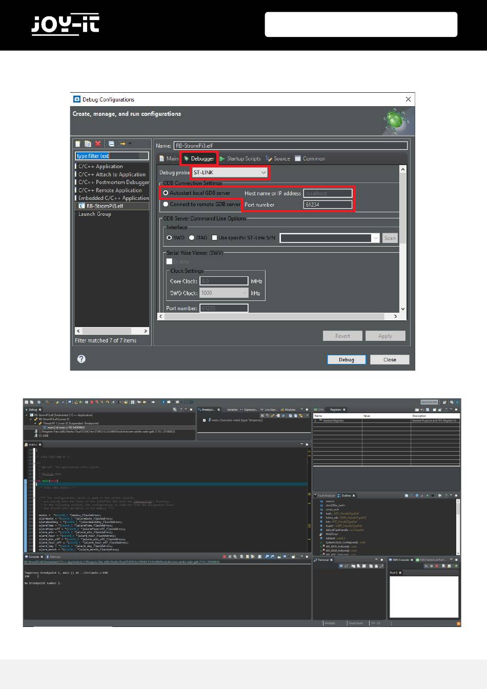The width and height of the screenshot is (487, 689).
Task: Click the green add port icon in SWV Console
Action: 456,566
